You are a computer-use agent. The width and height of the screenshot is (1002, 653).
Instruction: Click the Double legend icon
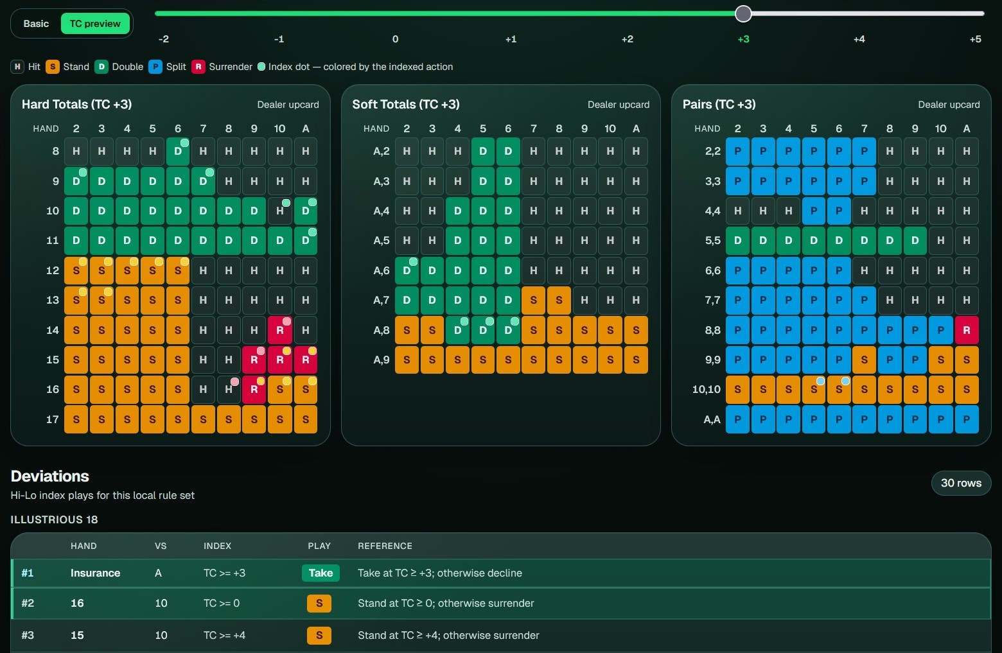coord(101,67)
